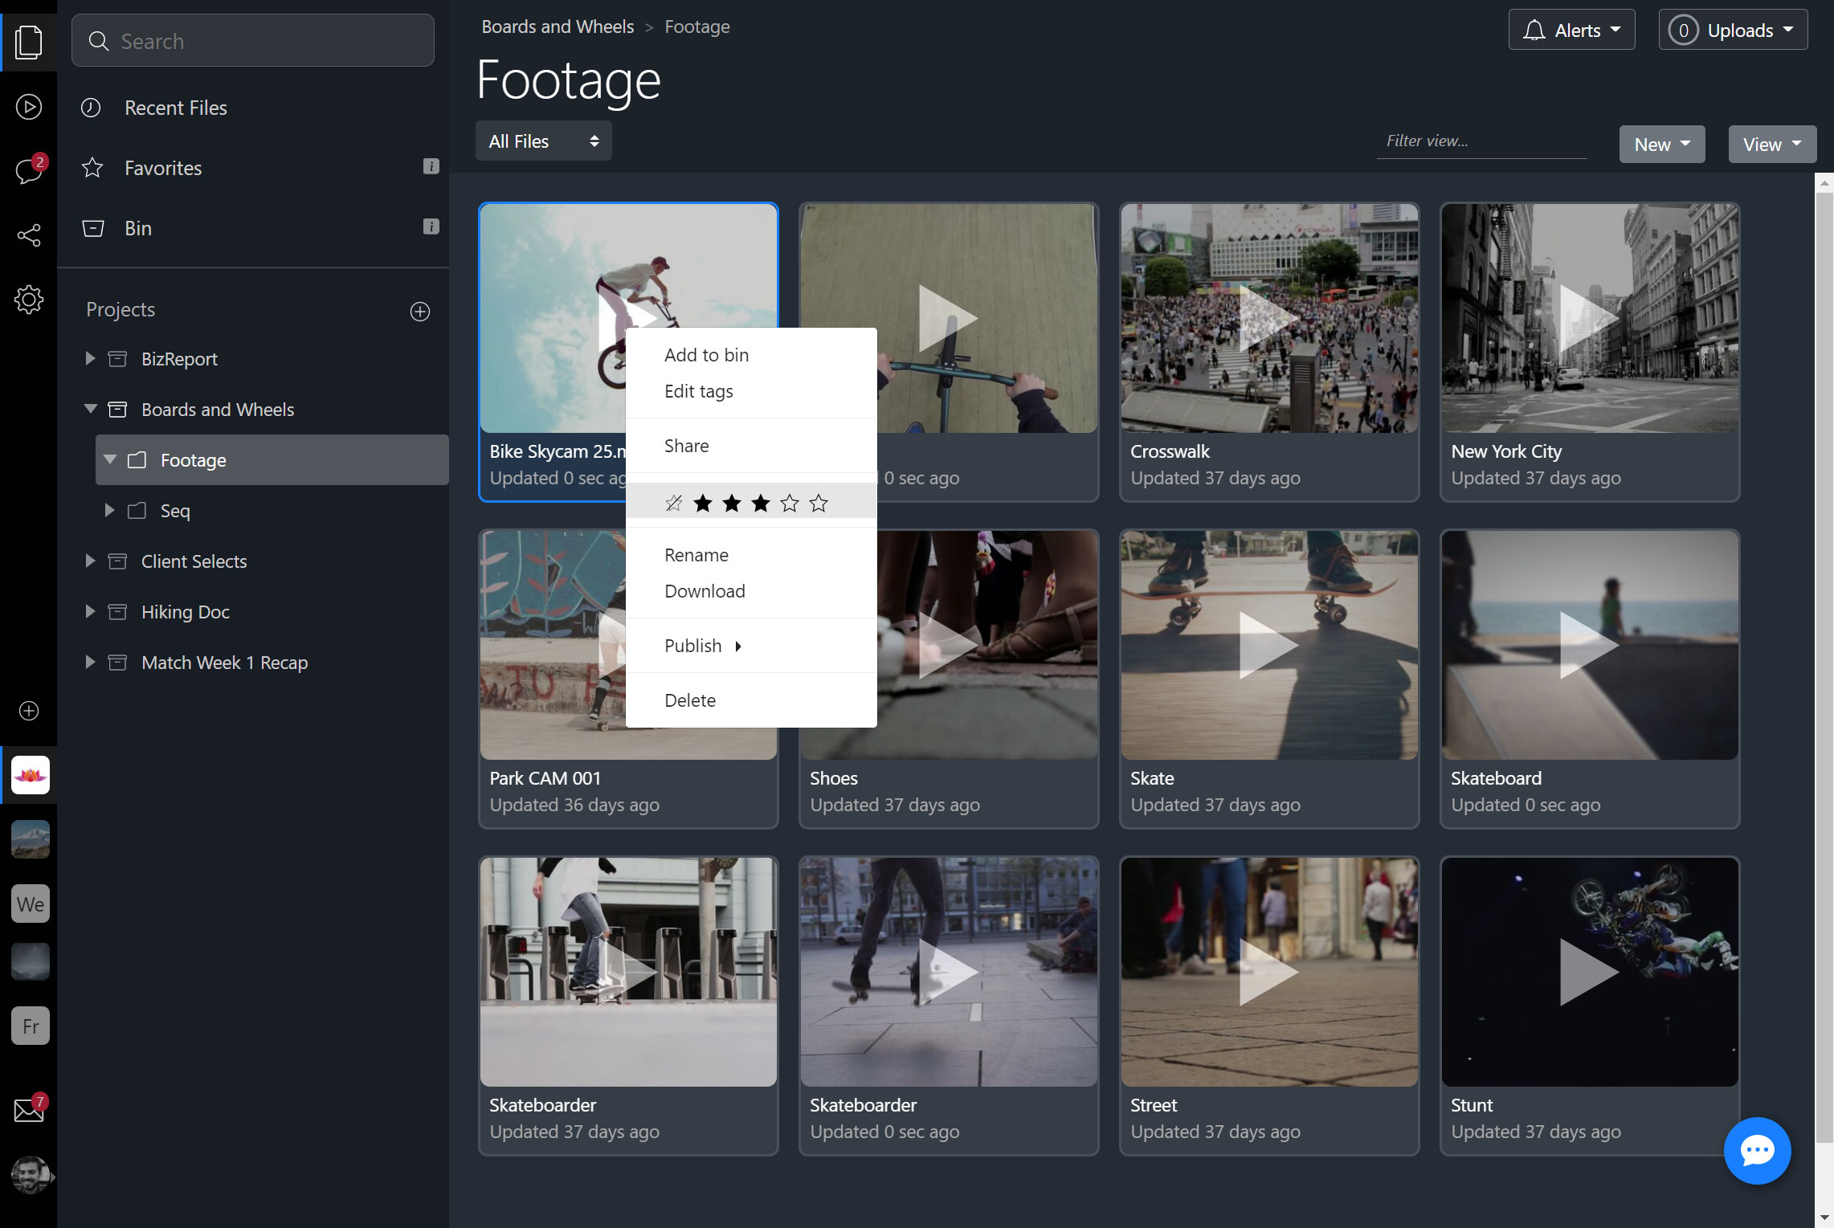Open the chat bubble at bottom right
Screen dimensions: 1834x1228
[1757, 1151]
